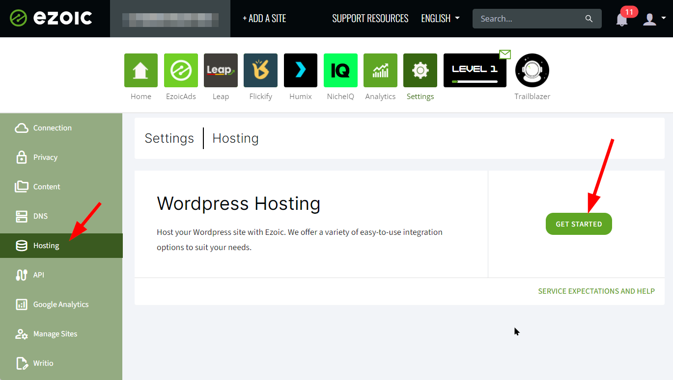This screenshot has height=380, width=673.
Task: Click into the Search field
Action: 537,19
